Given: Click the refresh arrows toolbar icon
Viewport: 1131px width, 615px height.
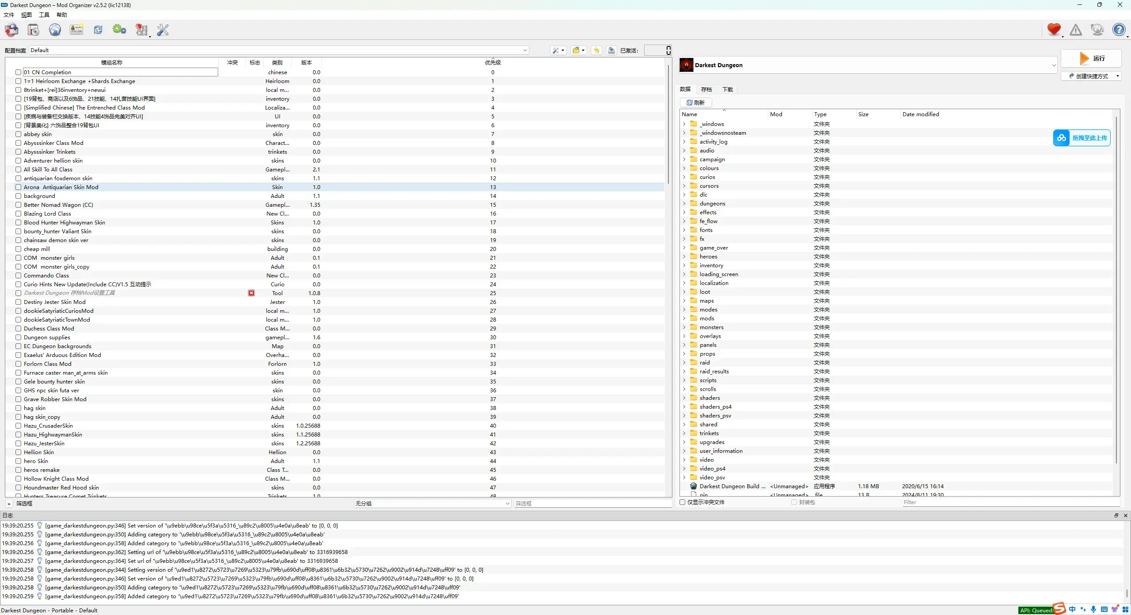Looking at the screenshot, I should [x=98, y=30].
